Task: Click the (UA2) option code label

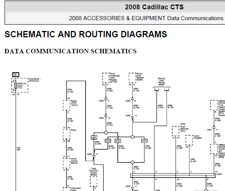Action: click(x=183, y=124)
